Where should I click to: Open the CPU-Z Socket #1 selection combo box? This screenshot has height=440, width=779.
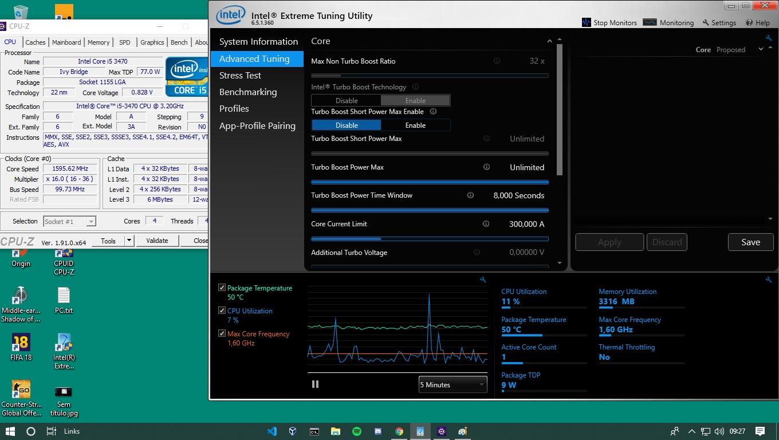pos(69,221)
